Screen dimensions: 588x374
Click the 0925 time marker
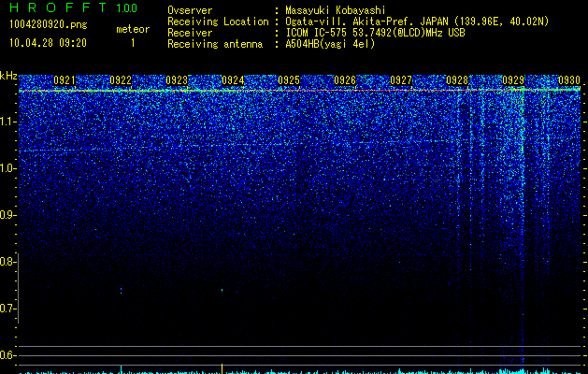pos(289,80)
